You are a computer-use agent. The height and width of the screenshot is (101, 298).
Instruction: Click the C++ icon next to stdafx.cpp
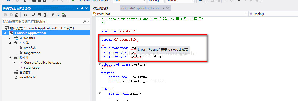coord(21,68)
